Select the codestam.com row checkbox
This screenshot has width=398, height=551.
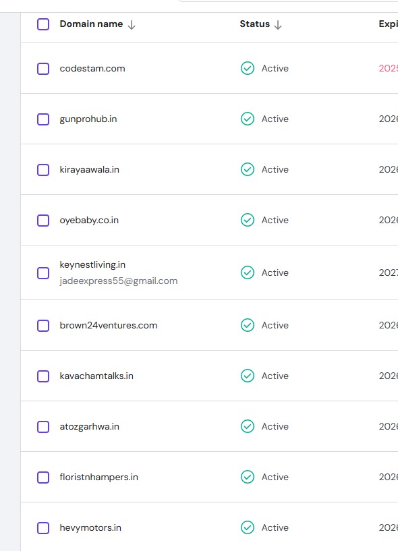click(43, 69)
